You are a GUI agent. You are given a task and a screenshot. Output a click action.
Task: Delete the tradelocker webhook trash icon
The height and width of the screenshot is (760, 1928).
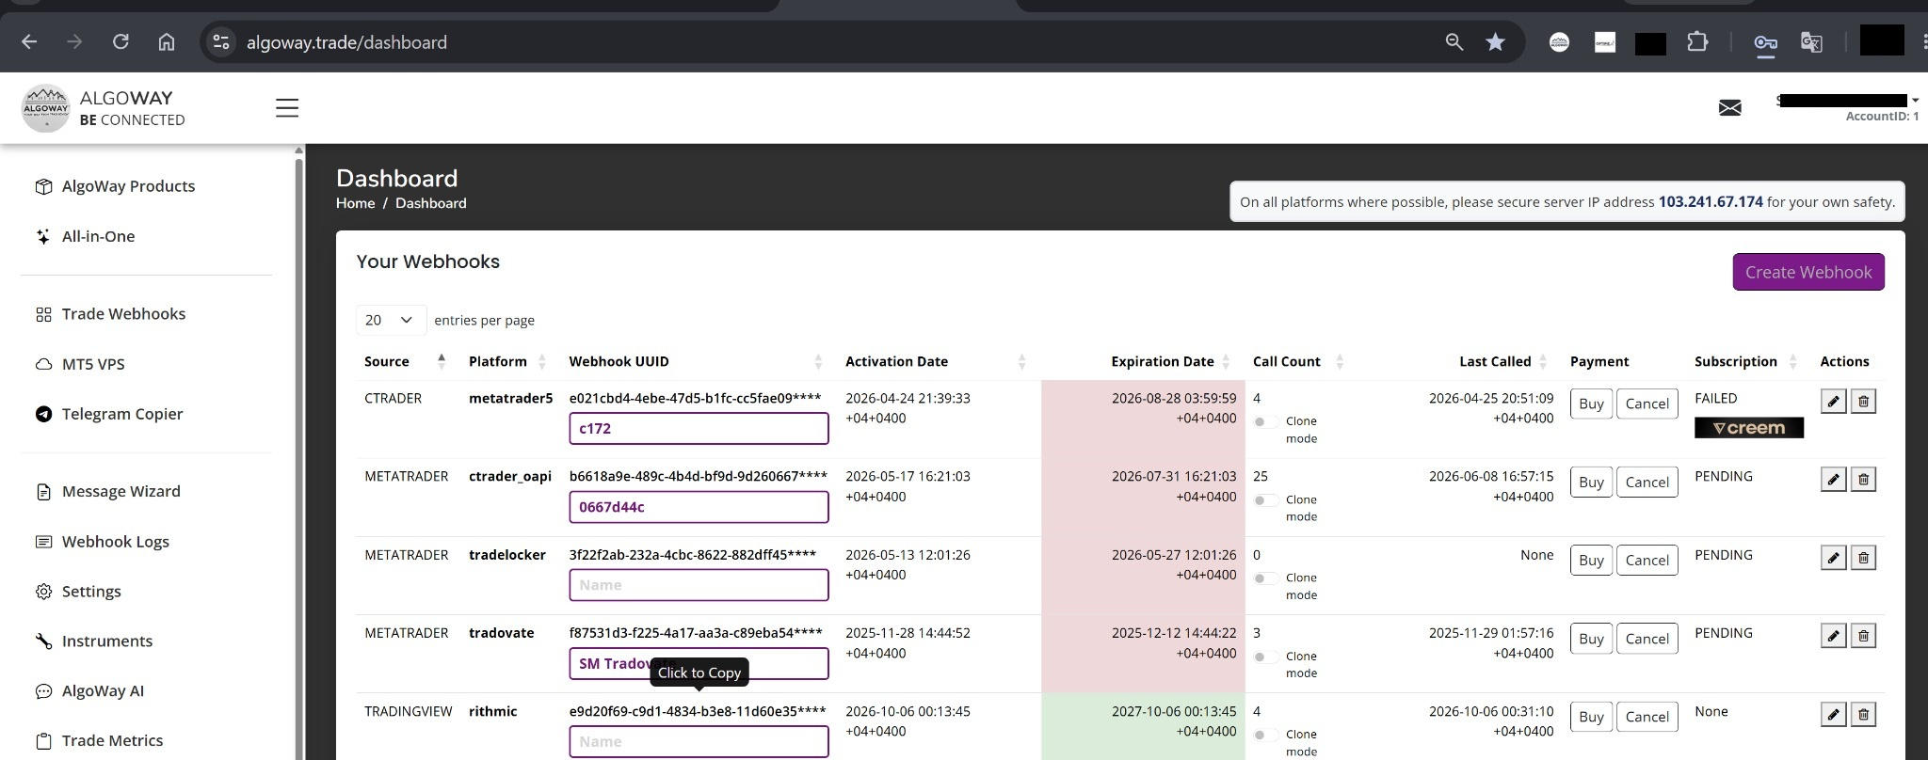point(1863,558)
